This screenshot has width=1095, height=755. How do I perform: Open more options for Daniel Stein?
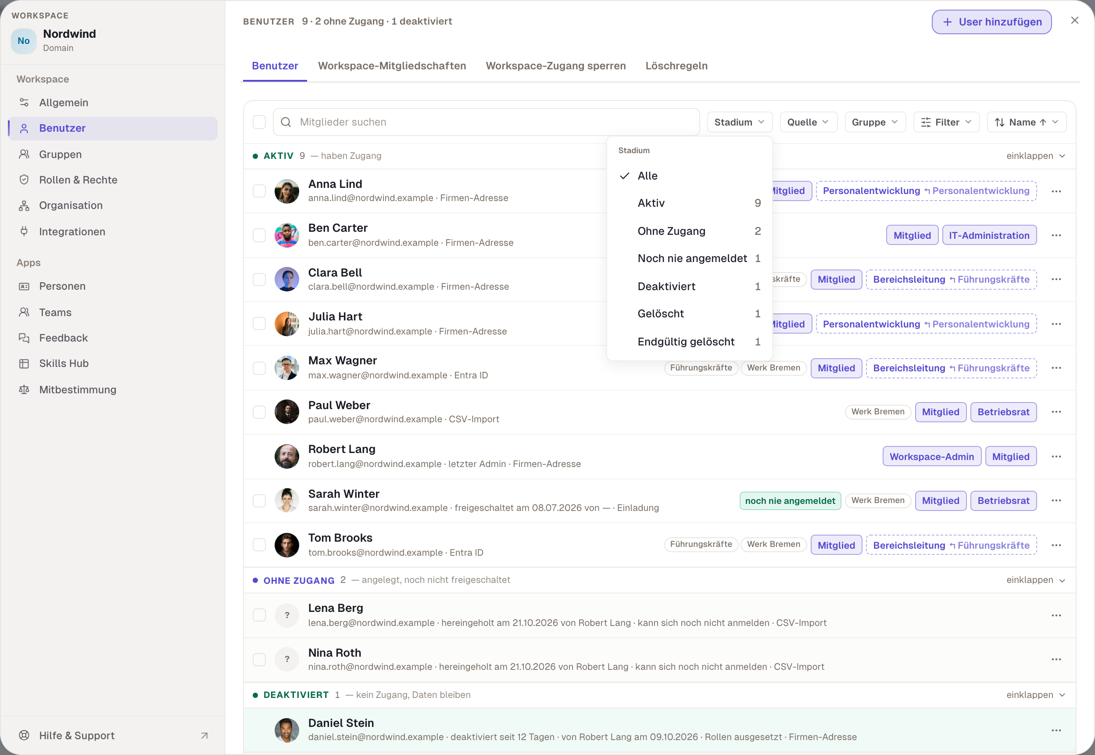(x=1056, y=730)
